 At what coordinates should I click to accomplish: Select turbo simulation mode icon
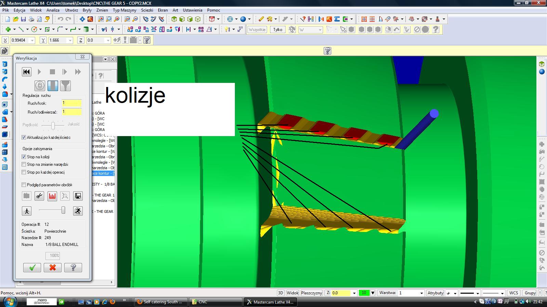coord(40,86)
